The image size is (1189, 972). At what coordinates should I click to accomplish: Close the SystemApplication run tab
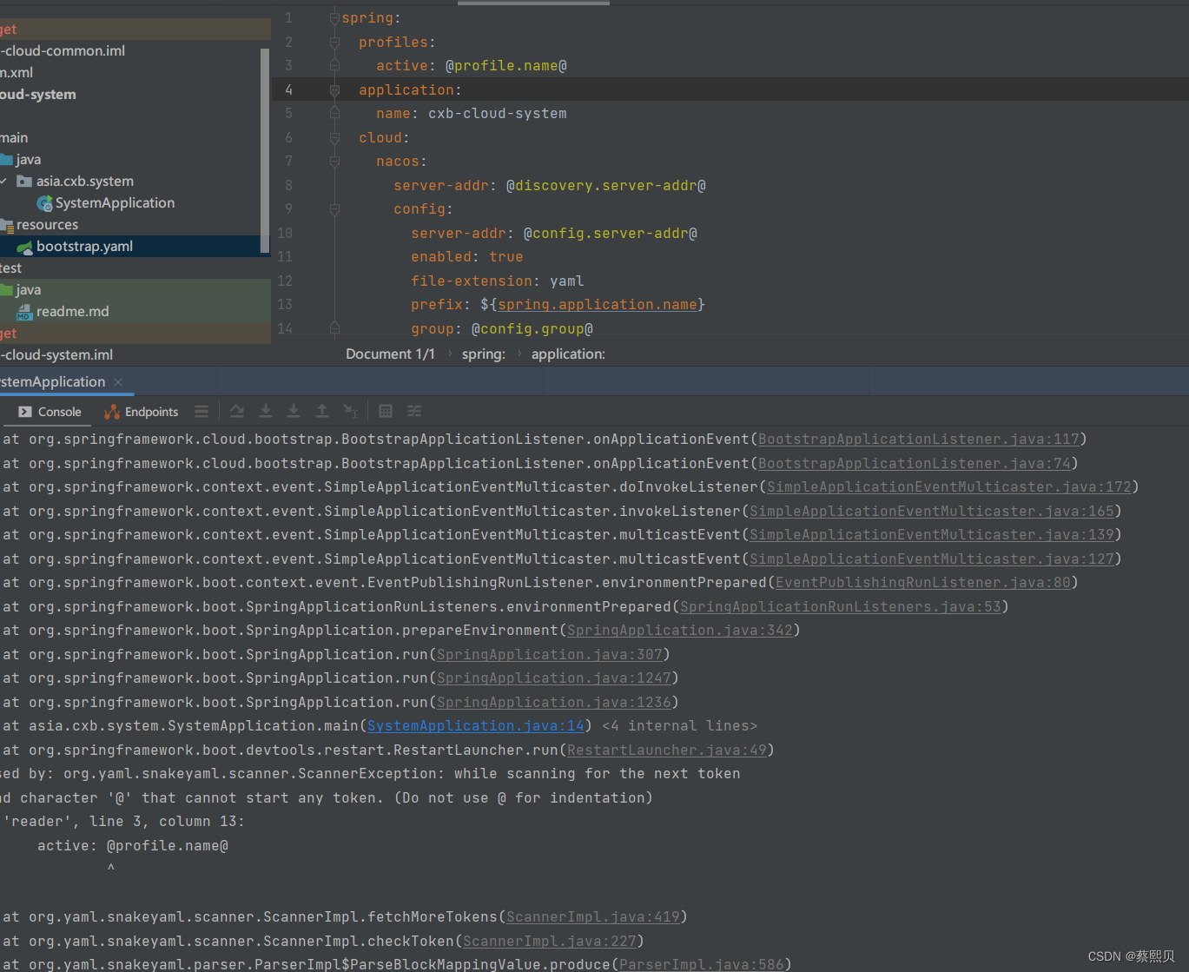tap(118, 382)
